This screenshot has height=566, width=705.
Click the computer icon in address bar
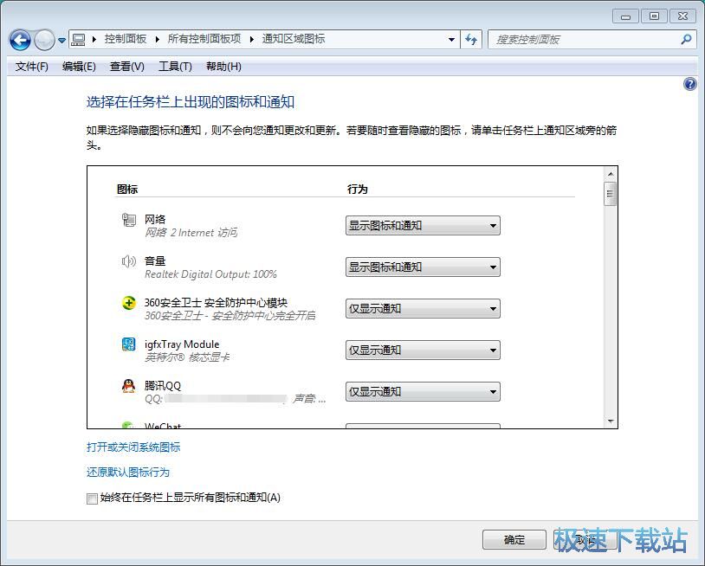click(x=78, y=40)
